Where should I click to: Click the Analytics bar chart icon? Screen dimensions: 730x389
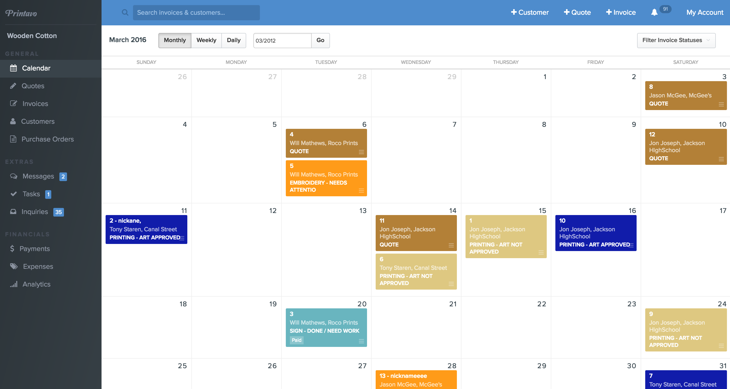pyautogui.click(x=14, y=284)
